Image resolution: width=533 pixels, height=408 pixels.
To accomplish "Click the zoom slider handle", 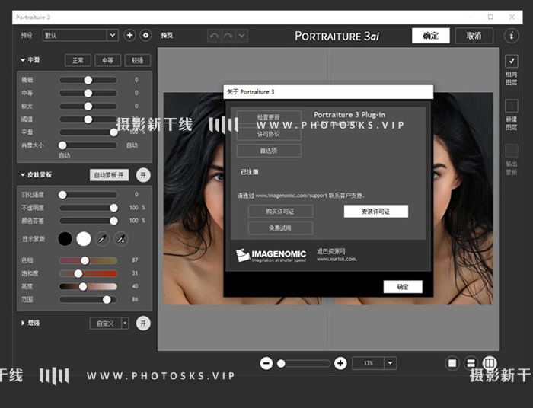I will [281, 364].
